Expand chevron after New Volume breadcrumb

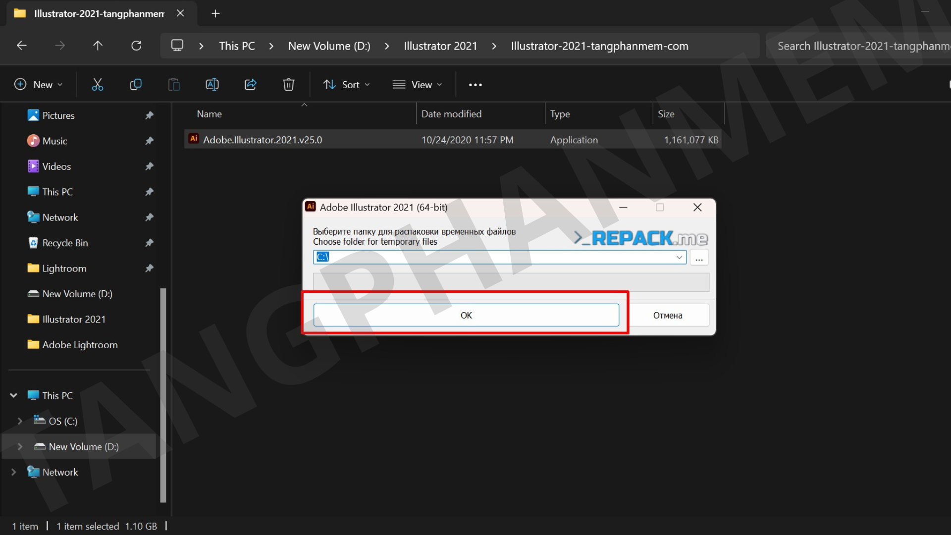point(387,46)
